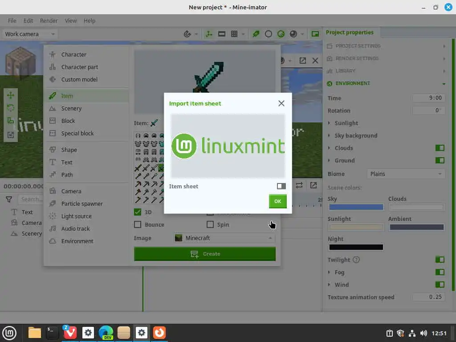Select Block in the create list
Screen dimensions: 456x342
click(87, 121)
